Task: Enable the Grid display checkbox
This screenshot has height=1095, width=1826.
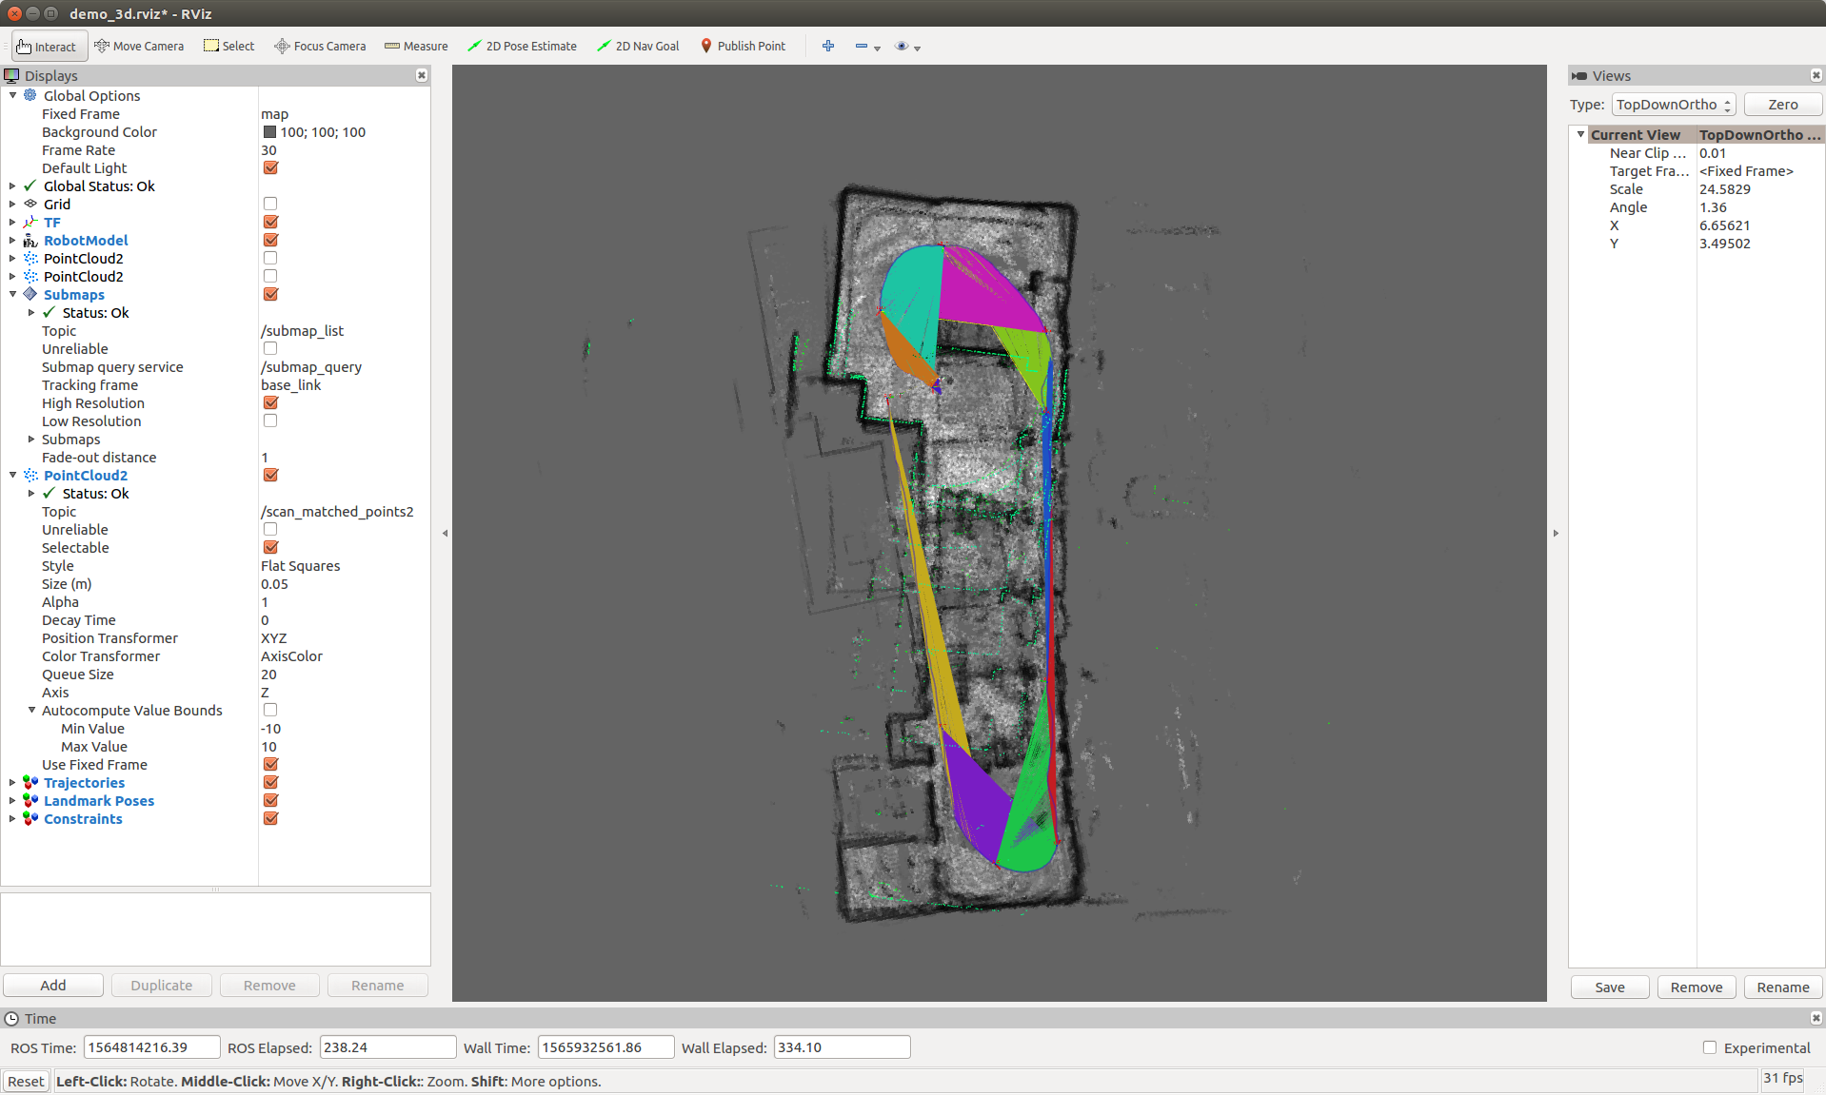Action: point(270,203)
